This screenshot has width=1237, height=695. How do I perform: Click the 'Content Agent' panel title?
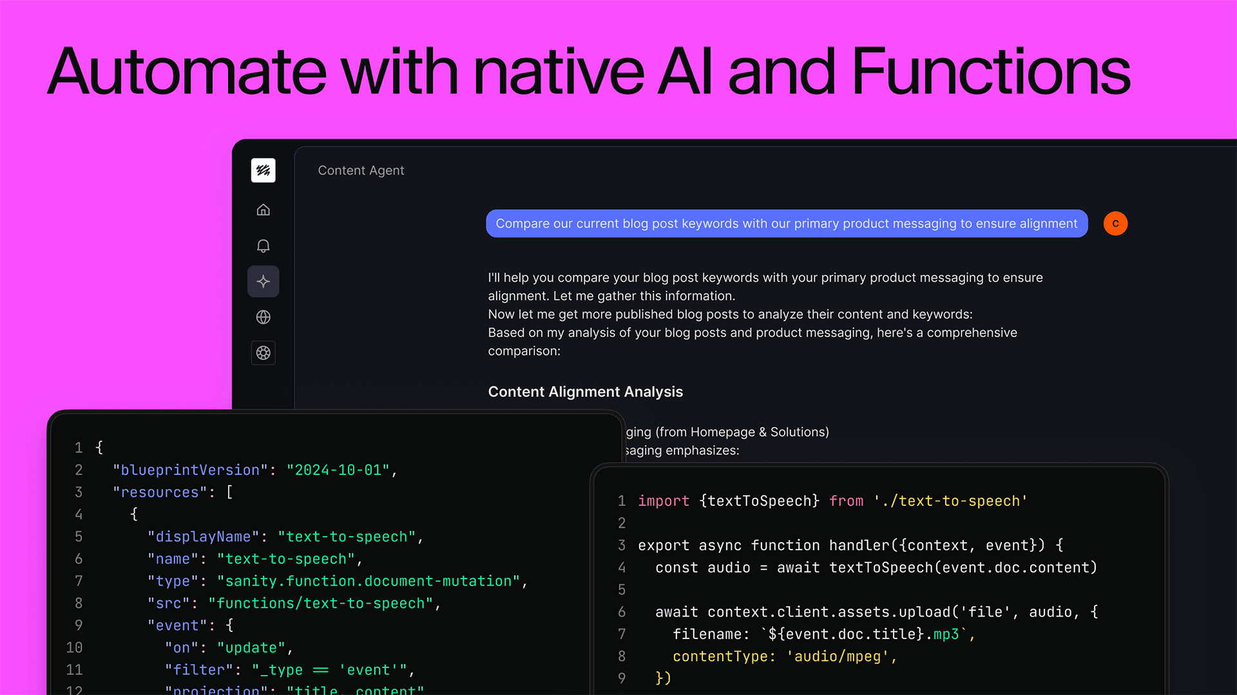coord(361,171)
